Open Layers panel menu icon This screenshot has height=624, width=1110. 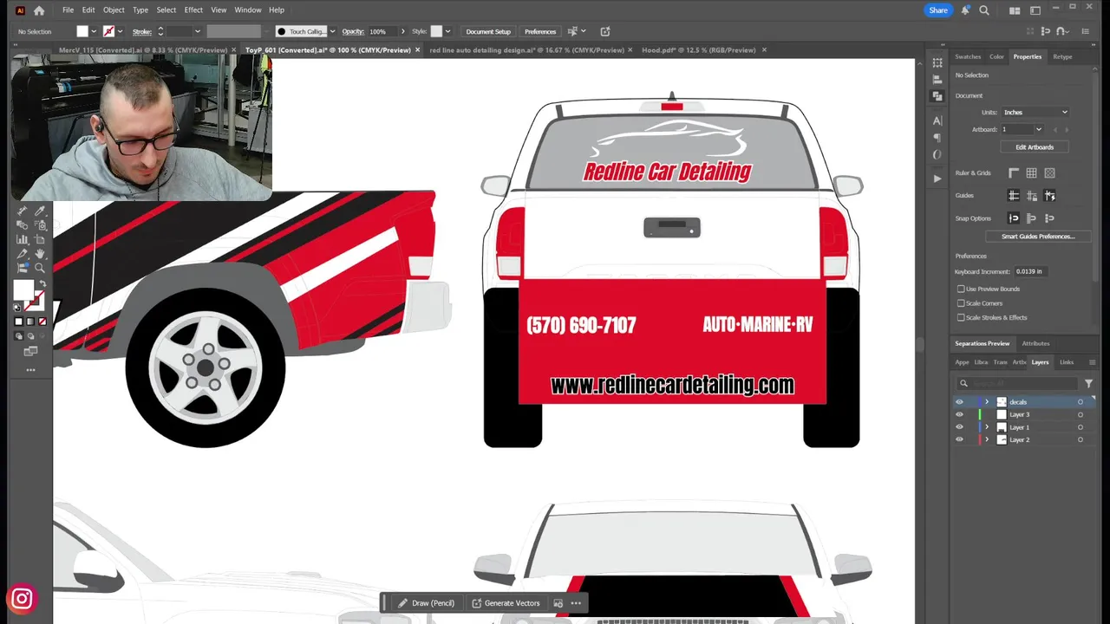1093,362
